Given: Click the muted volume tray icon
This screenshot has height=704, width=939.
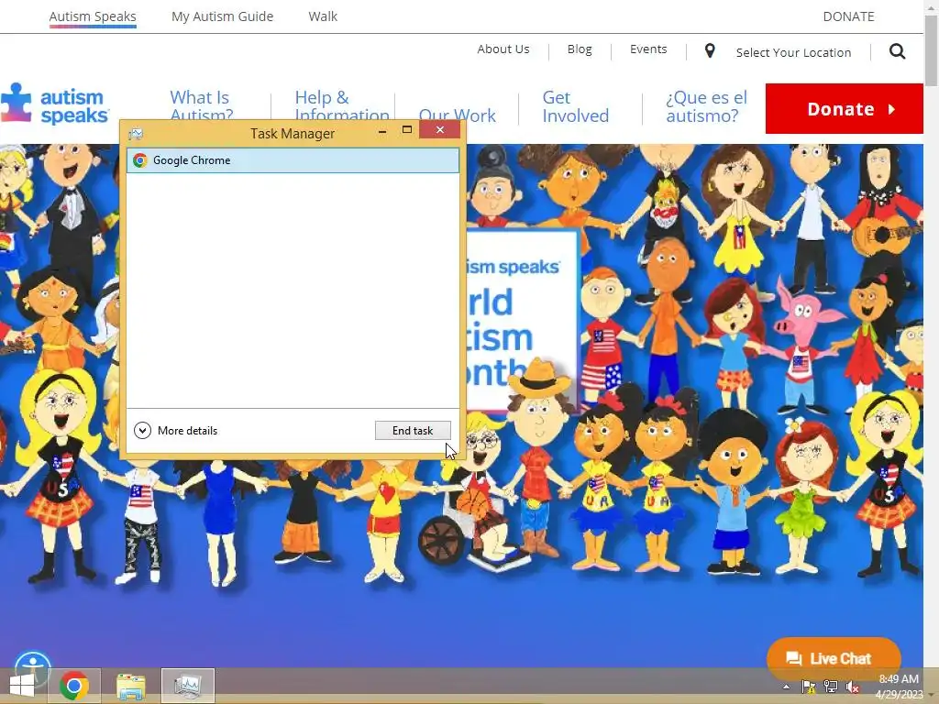Looking at the screenshot, I should click(852, 687).
